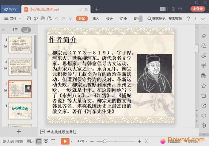Click the zoom slider handle
Image resolution: width=209 pixels, height=146 pixels.
tap(105, 141)
